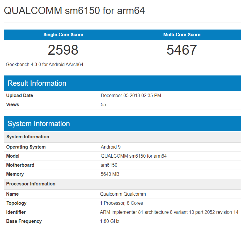245x229 pixels.
Task: Select the sm6150 motherboard value
Action: click(108, 165)
